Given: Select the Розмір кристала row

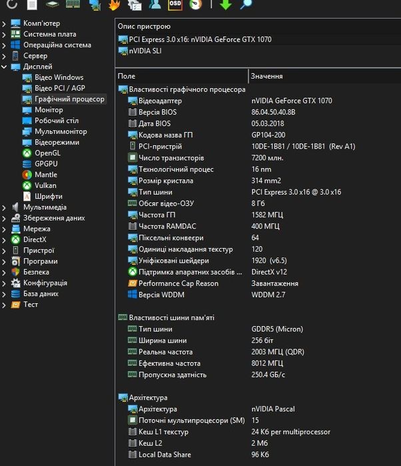Looking at the screenshot, I should (x=258, y=181).
